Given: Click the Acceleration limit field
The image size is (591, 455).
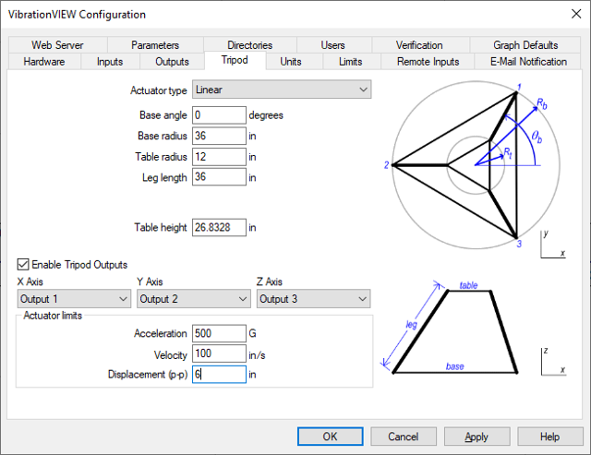Looking at the screenshot, I should click(x=219, y=333).
